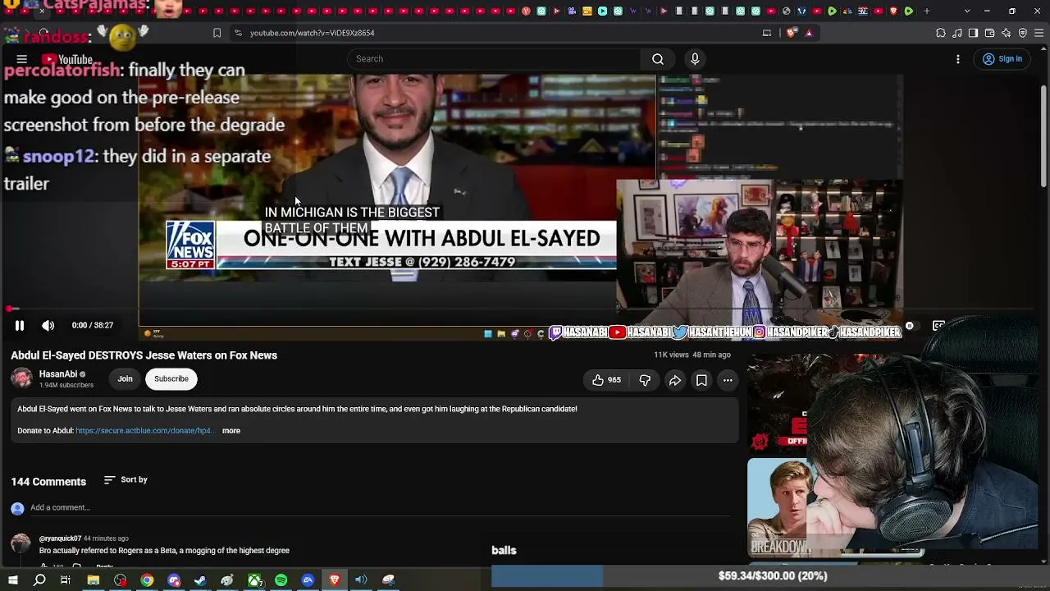Launch Google Chrome from the taskbar
Screen dimensions: 1050x591
point(147,580)
